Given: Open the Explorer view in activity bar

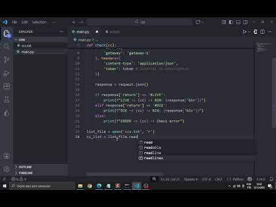Looking at the screenshot, I should coord(6,33).
